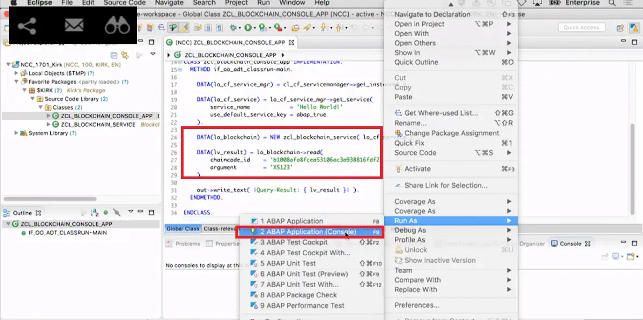Toggle the green dot filter in Outline toolbar
The width and height of the screenshot is (643, 320).
click(x=106, y=213)
